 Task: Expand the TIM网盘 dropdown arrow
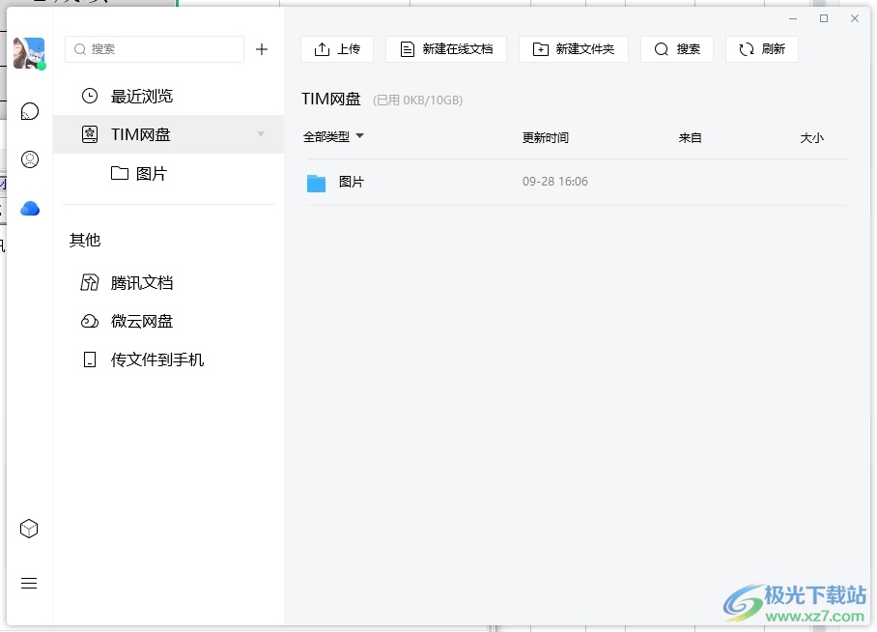pyautogui.click(x=261, y=134)
